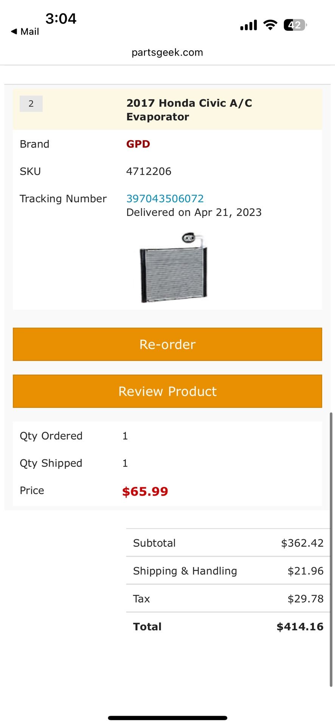This screenshot has width=335, height=727.
Task: Tap the $65.99 price
Action: pyautogui.click(x=145, y=491)
